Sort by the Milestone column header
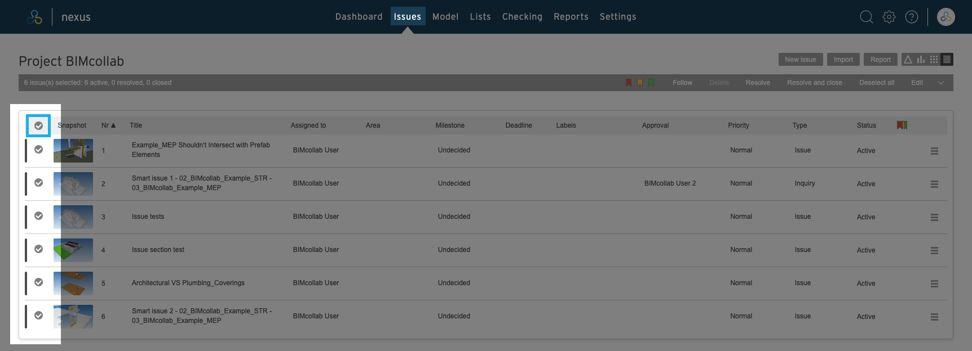972x351 pixels. click(450, 125)
